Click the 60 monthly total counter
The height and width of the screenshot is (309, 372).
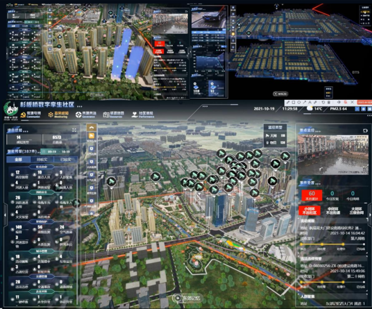[x=312, y=194]
